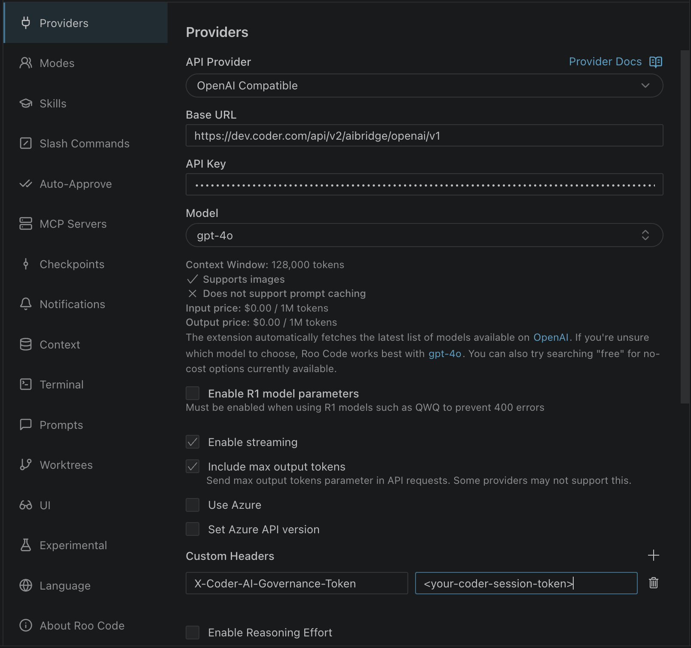Delete the custom header with trash icon
Image resolution: width=691 pixels, height=648 pixels.
(653, 583)
